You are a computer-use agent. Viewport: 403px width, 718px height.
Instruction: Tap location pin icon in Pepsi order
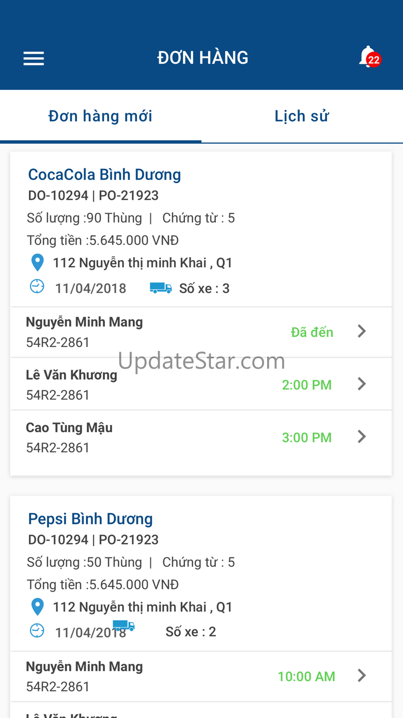[x=37, y=607]
